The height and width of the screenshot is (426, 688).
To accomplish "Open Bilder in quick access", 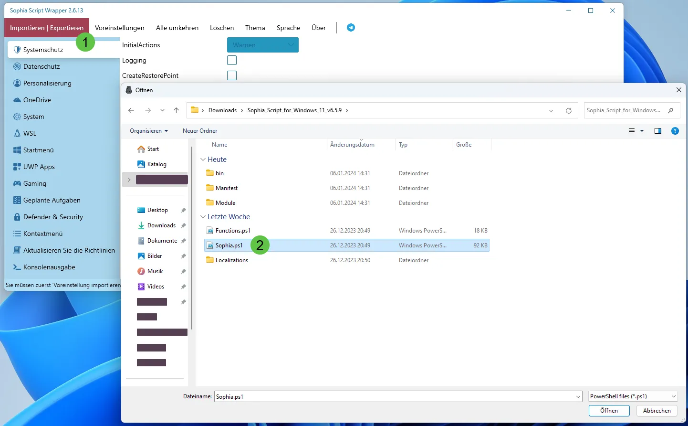I will 150,256.
